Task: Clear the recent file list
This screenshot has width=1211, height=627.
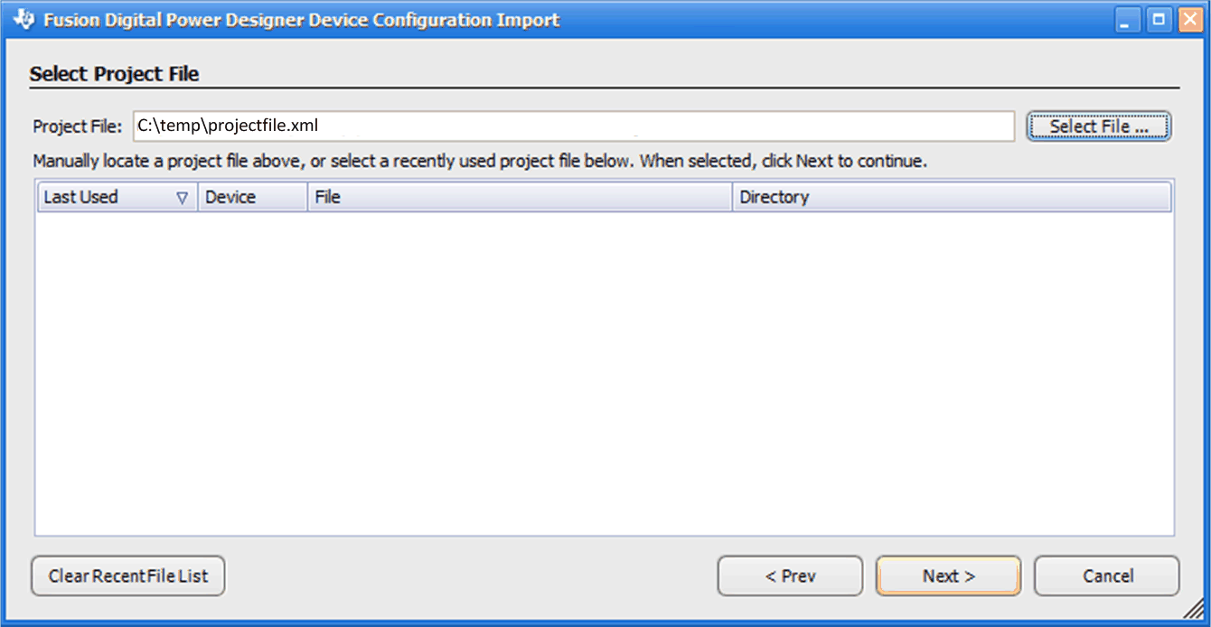Action: 127,576
